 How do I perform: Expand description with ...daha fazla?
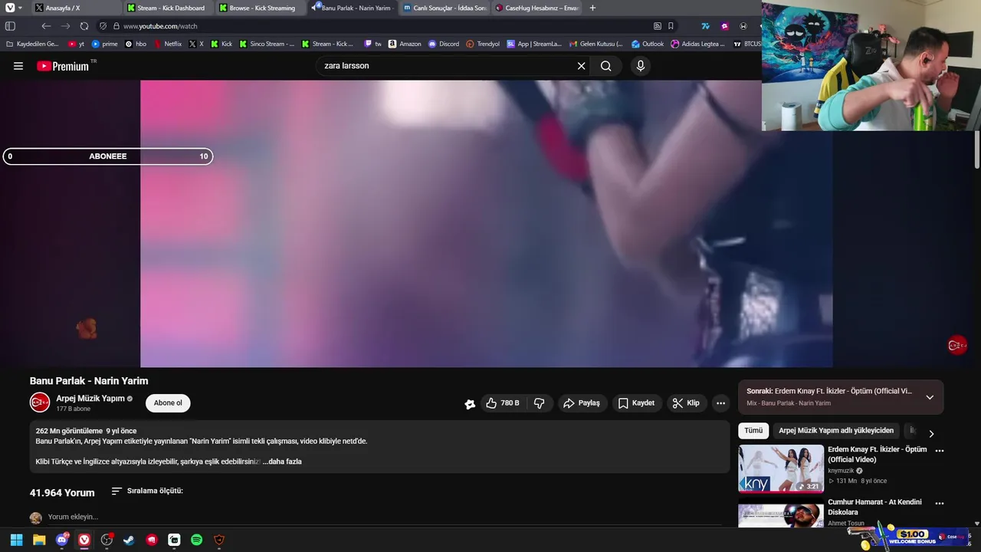click(x=282, y=462)
